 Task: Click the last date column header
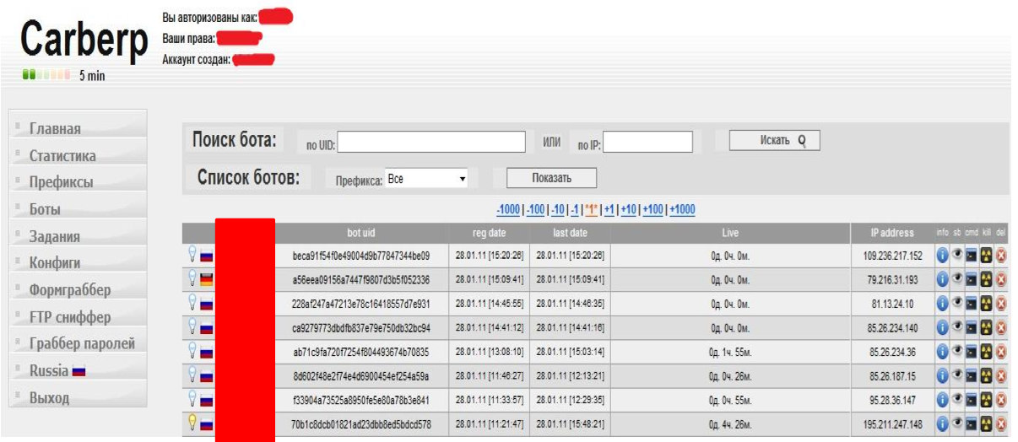(570, 233)
